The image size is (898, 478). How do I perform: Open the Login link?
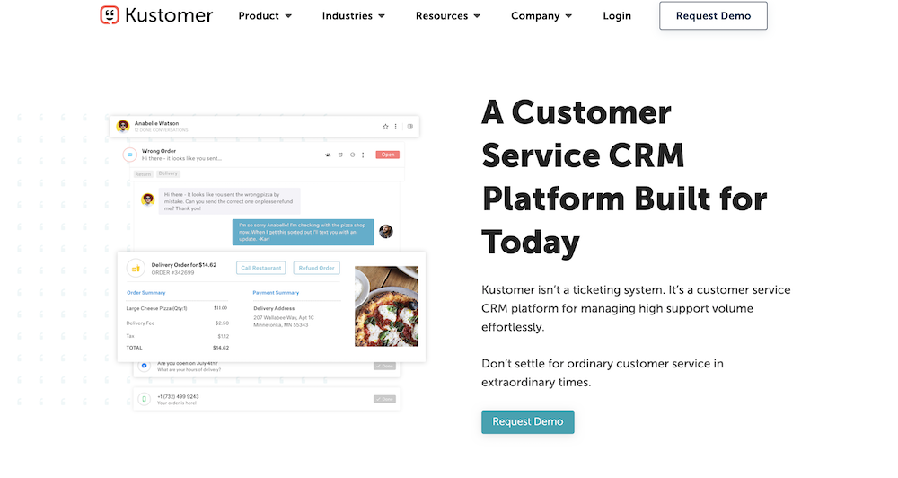tap(617, 16)
